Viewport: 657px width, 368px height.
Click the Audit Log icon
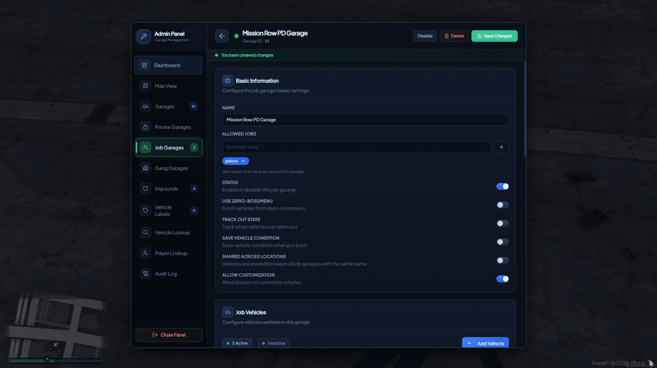(x=145, y=274)
